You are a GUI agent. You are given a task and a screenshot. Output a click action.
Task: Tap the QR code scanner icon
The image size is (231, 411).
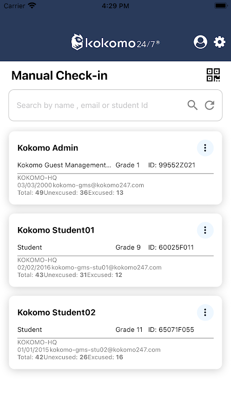213,75
